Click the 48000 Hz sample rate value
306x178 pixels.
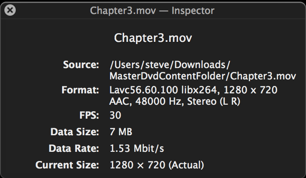coord(159,101)
